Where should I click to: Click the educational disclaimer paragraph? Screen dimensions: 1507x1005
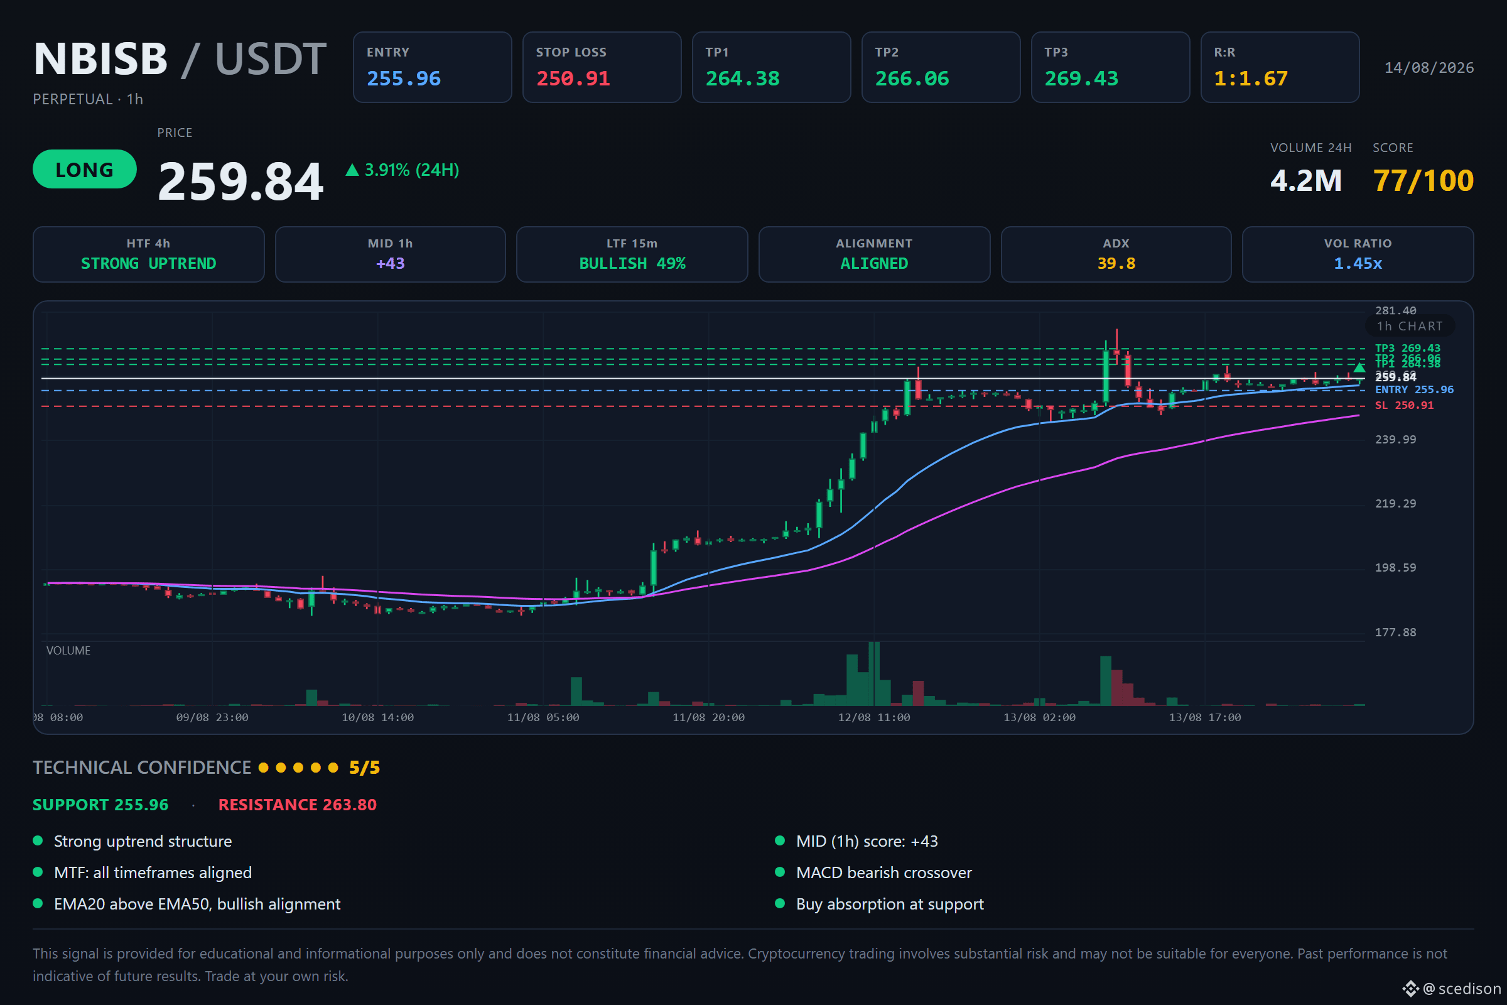click(x=740, y=965)
